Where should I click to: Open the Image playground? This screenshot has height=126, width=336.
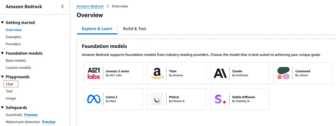pyautogui.click(x=11, y=98)
